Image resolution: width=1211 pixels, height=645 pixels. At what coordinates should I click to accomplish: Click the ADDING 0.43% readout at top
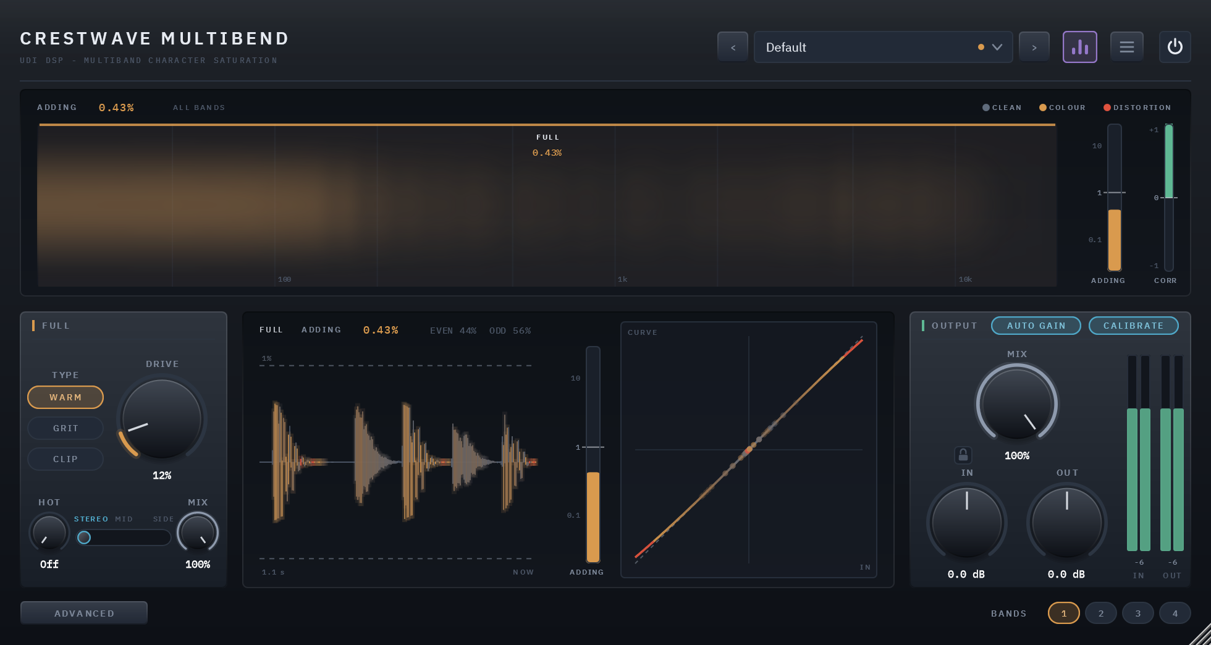(85, 107)
